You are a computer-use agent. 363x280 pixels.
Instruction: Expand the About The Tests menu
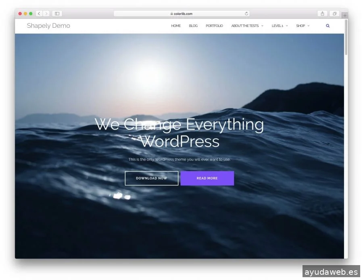click(247, 26)
